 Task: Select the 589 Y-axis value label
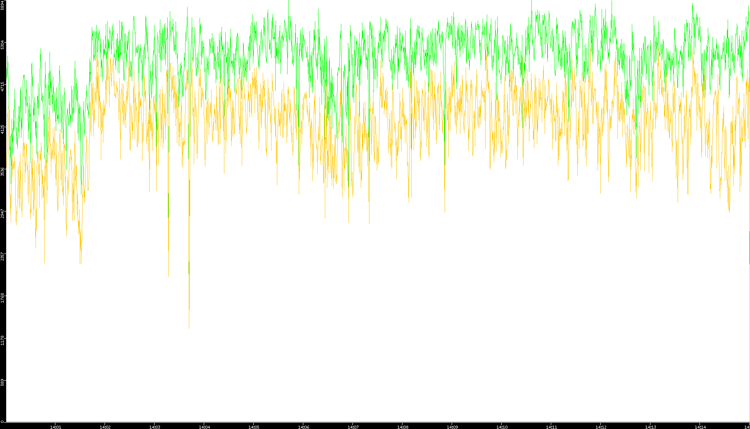click(2, 382)
